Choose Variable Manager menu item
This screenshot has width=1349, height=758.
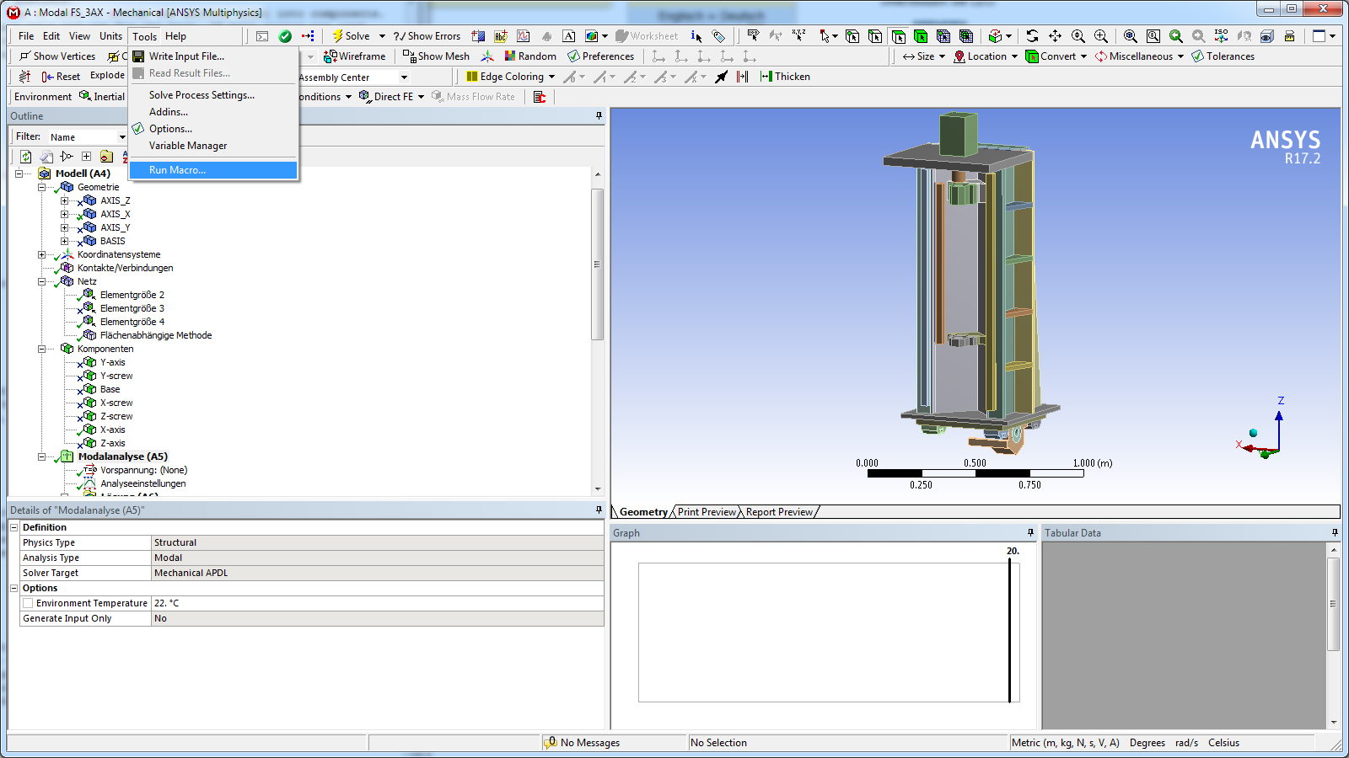(x=213, y=146)
